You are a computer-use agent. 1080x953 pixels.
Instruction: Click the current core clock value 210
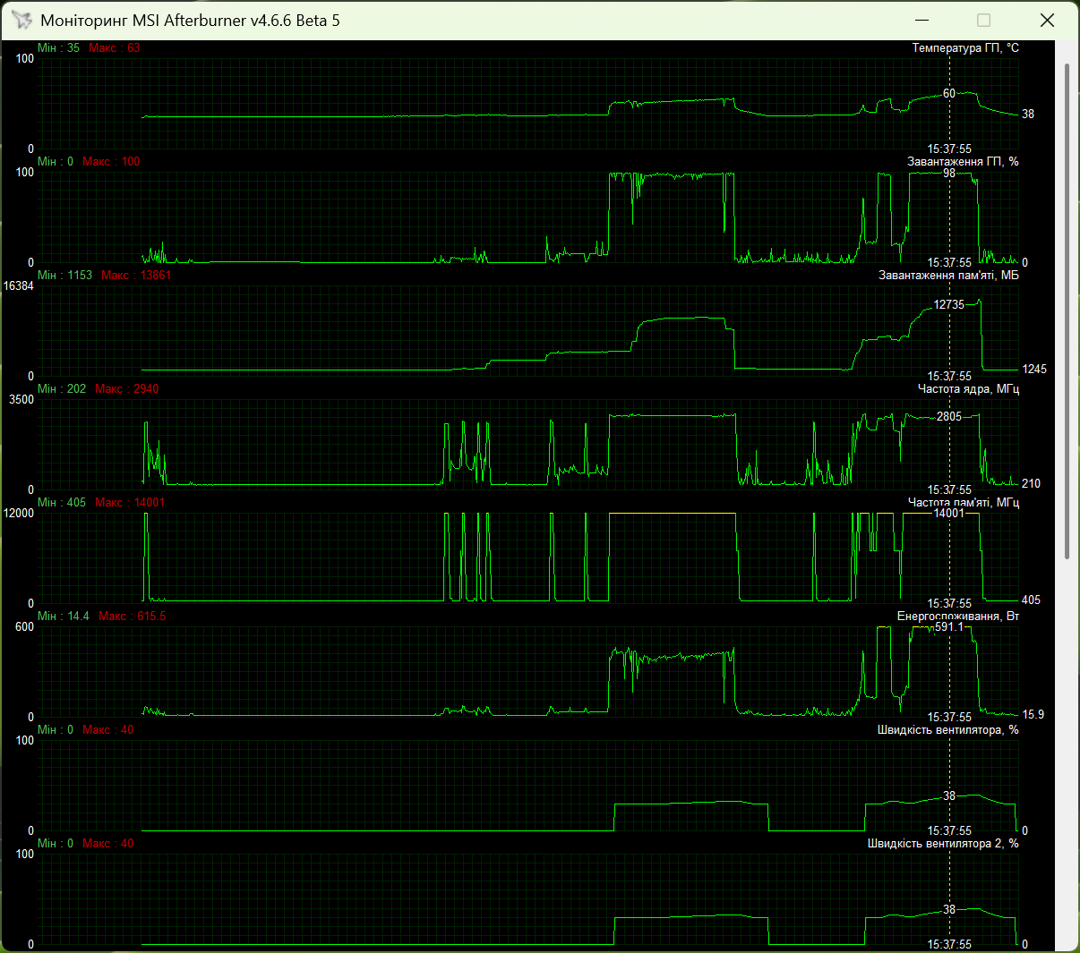1032,484
